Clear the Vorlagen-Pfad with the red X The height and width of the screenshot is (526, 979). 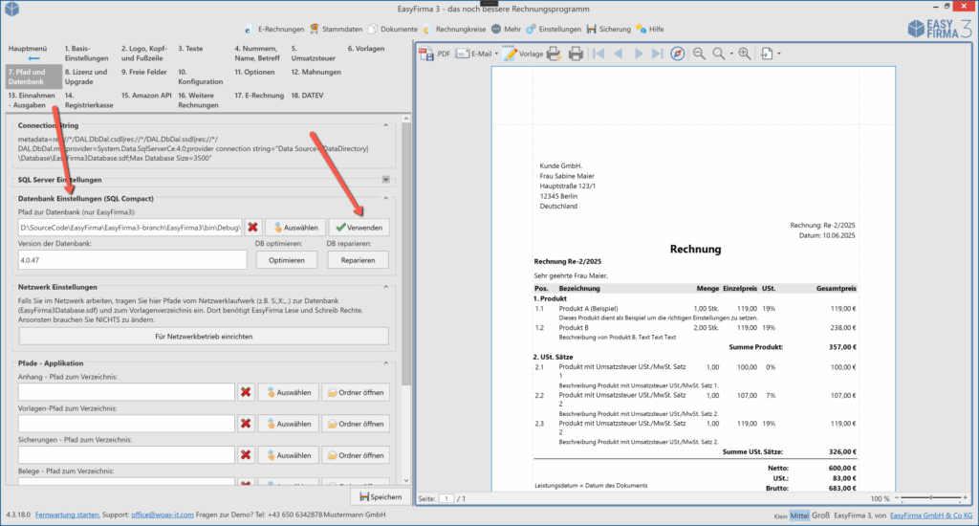[246, 424]
